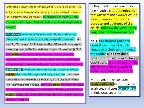Click grey 'interpretations with well-chosen' line
Image resolution: width=144 pixels, height=108 pixels.
[114, 58]
